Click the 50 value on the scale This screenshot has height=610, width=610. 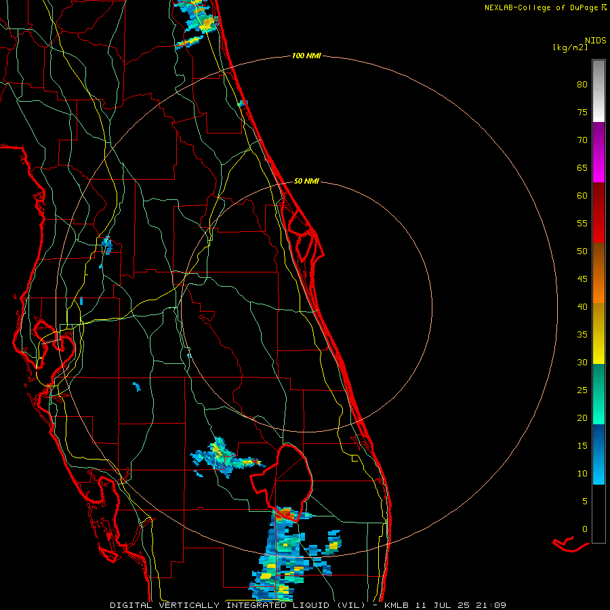tap(582, 251)
